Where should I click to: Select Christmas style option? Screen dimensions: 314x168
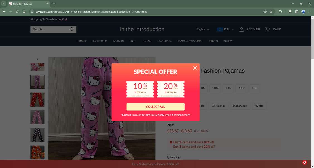pyautogui.click(x=218, y=106)
